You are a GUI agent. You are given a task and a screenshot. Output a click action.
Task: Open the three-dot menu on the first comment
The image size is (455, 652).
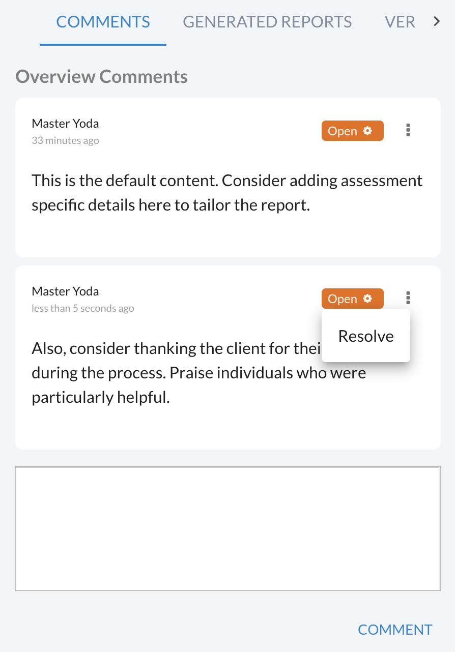coord(408,130)
